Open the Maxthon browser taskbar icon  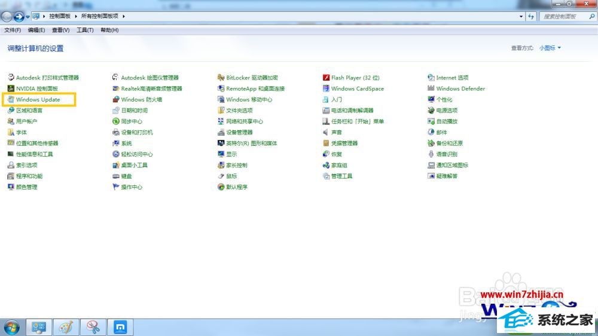120,327
